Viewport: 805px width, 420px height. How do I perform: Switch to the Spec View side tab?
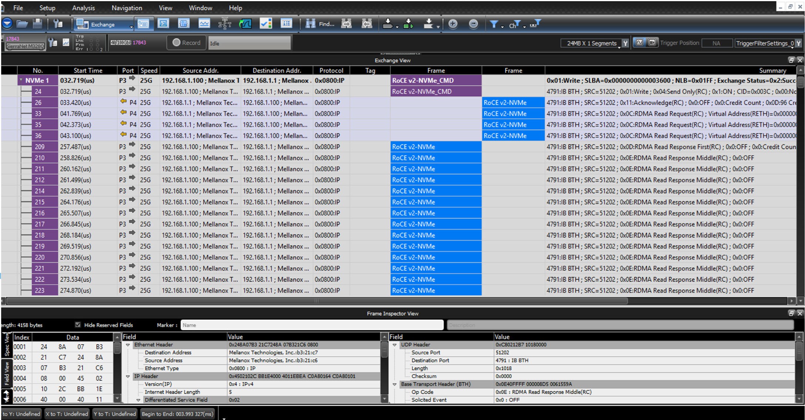(x=7, y=345)
